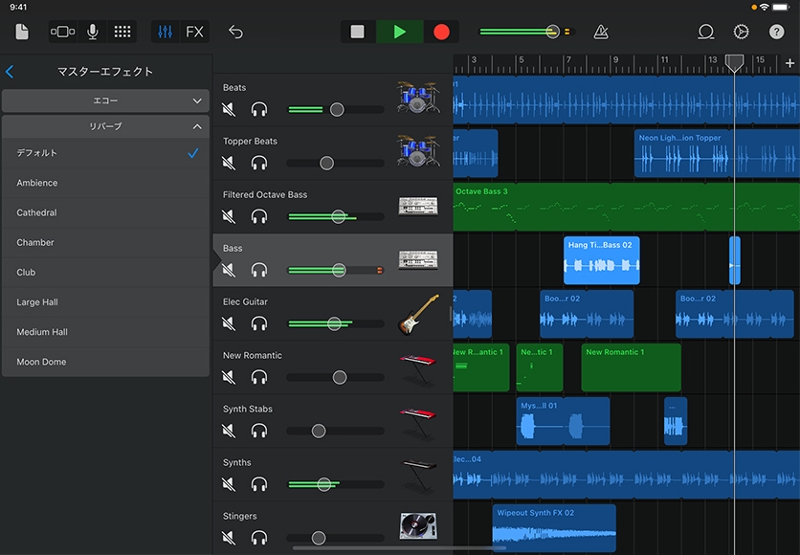Screen dimensions: 800x555
Task: Mute the Synth Stabs track
Action: pyautogui.click(x=229, y=431)
